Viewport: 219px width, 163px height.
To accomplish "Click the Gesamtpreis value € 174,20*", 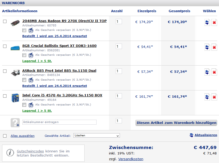I will [177, 22].
